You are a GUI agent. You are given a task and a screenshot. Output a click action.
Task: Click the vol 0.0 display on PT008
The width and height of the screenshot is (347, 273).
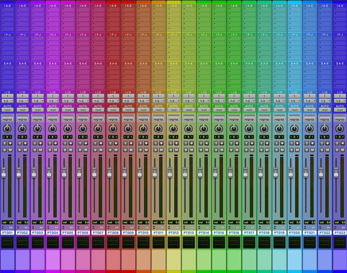coord(113,222)
